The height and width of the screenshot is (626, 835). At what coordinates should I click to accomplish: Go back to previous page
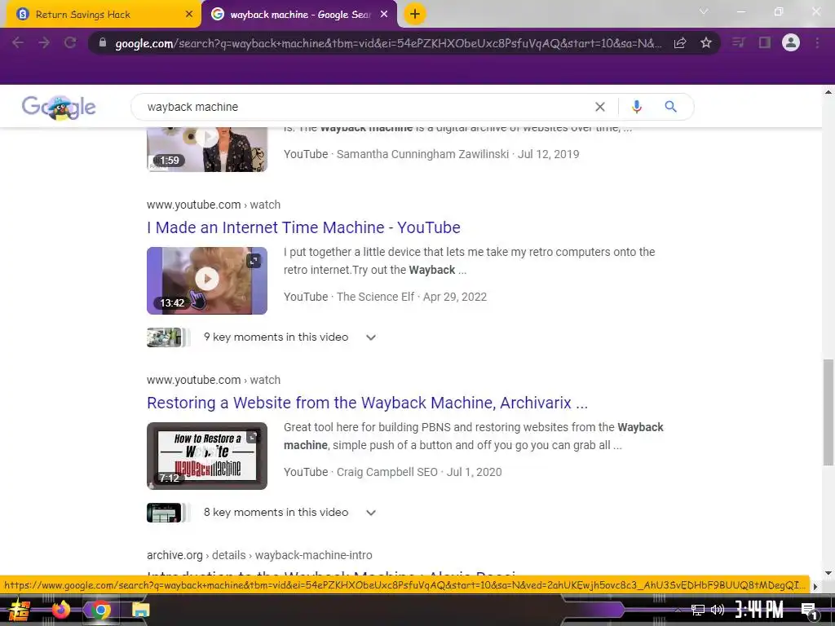[18, 42]
